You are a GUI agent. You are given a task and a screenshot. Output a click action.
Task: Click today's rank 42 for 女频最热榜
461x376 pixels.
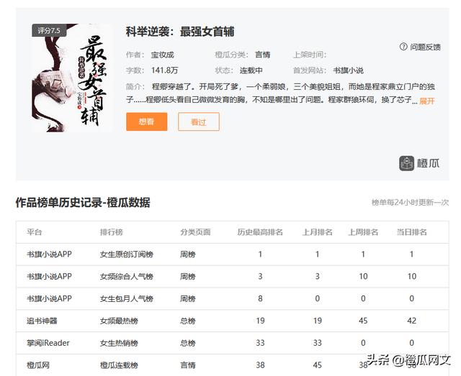point(411,321)
